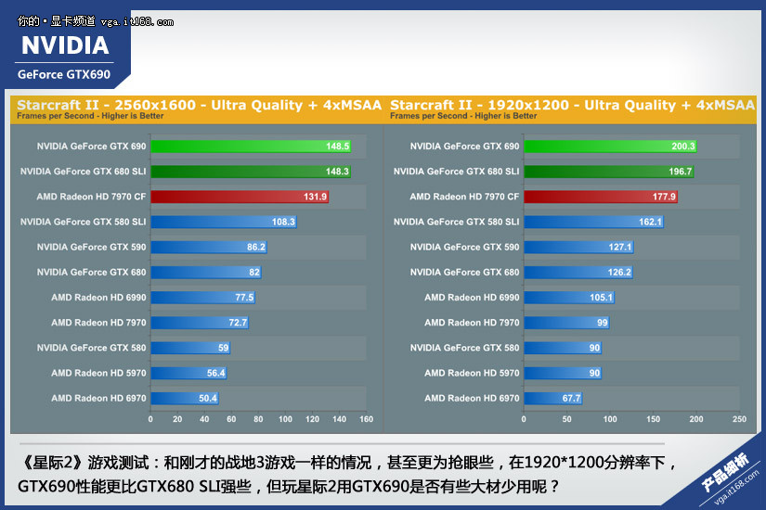766x510 pixels.
Task: Click the 148.5 GTX 690 bar
Action: [251, 146]
